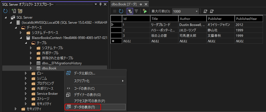Select the 外部リソース folder
The width and height of the screenshot is (266, 112).
point(45,88)
